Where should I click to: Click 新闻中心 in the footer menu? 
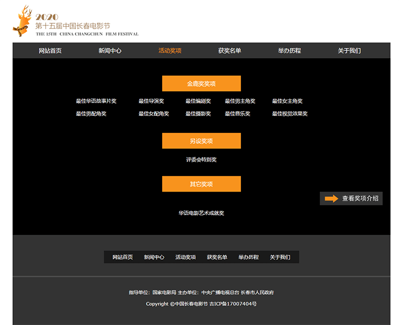pyautogui.click(x=154, y=257)
